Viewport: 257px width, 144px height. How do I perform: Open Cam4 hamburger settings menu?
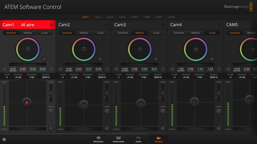tap(172, 69)
